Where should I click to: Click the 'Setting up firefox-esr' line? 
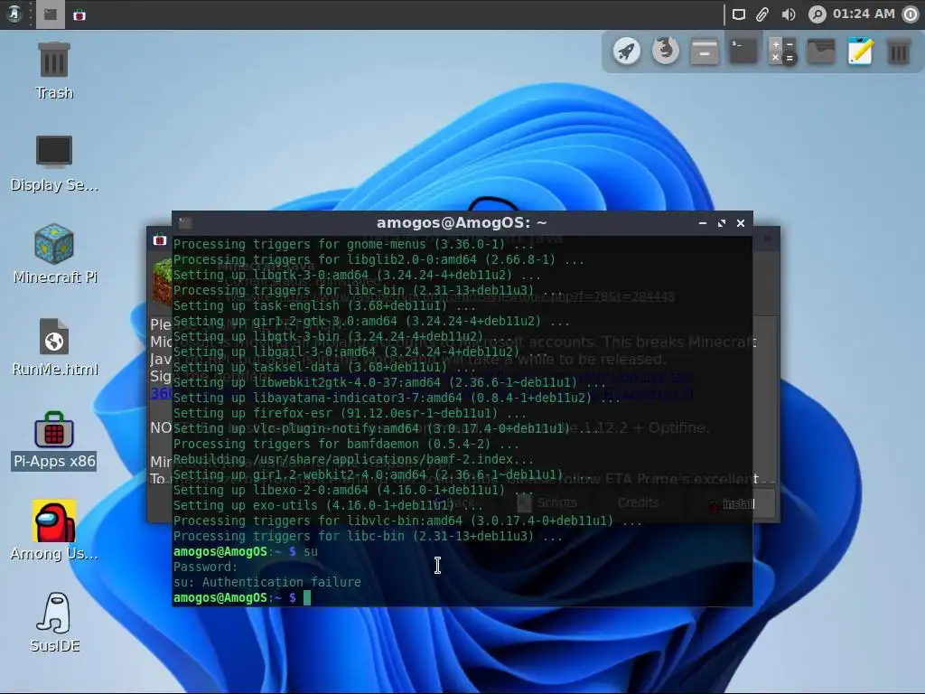pos(350,413)
